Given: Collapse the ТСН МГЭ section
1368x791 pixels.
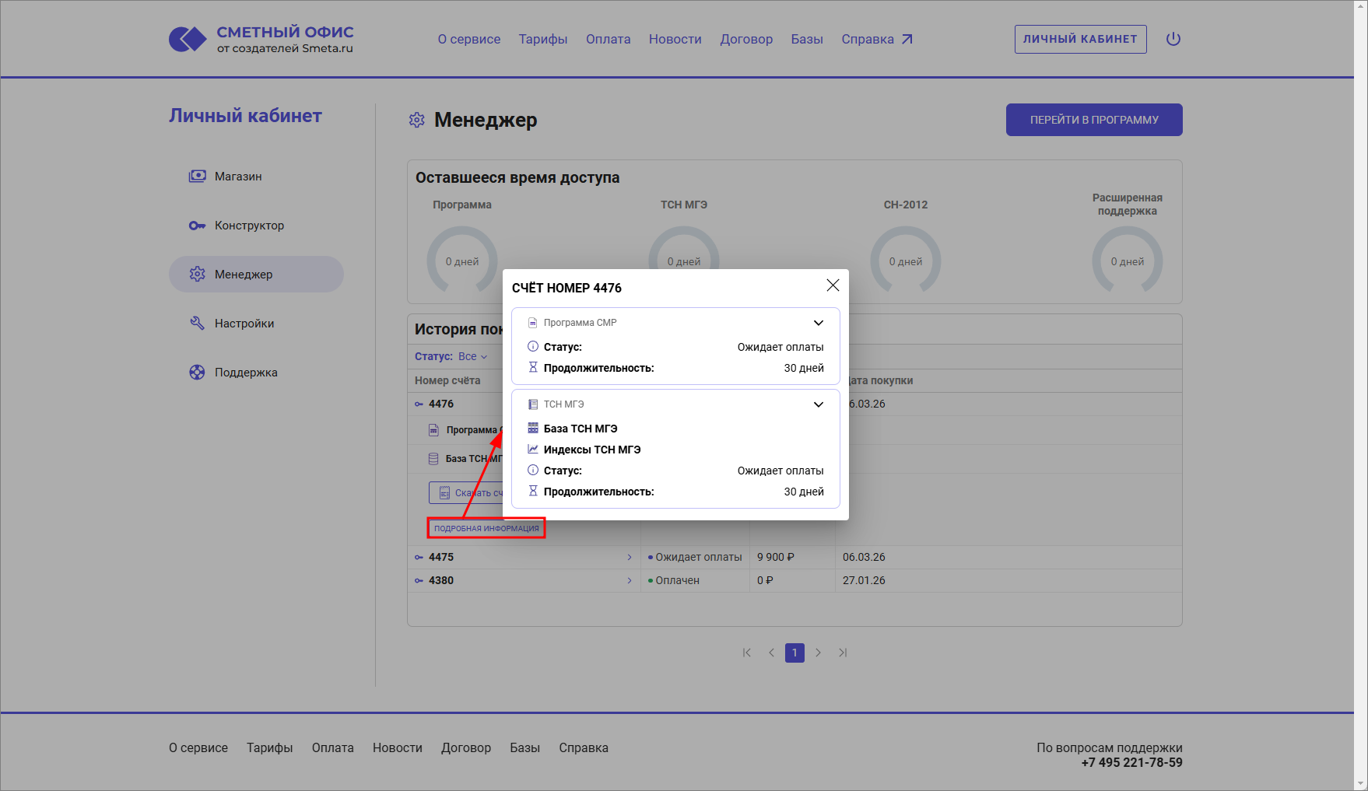Looking at the screenshot, I should [819, 404].
